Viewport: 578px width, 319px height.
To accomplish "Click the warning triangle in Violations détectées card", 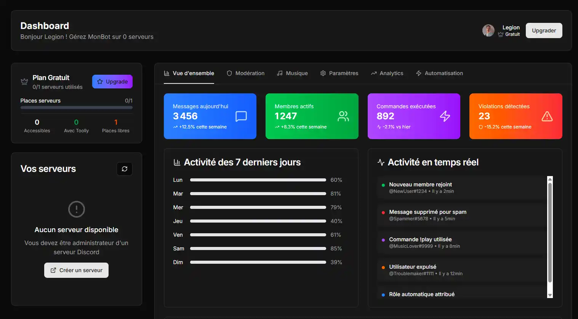I will pyautogui.click(x=547, y=116).
